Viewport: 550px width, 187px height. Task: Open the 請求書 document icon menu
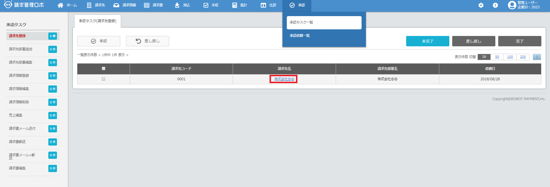(147, 5)
